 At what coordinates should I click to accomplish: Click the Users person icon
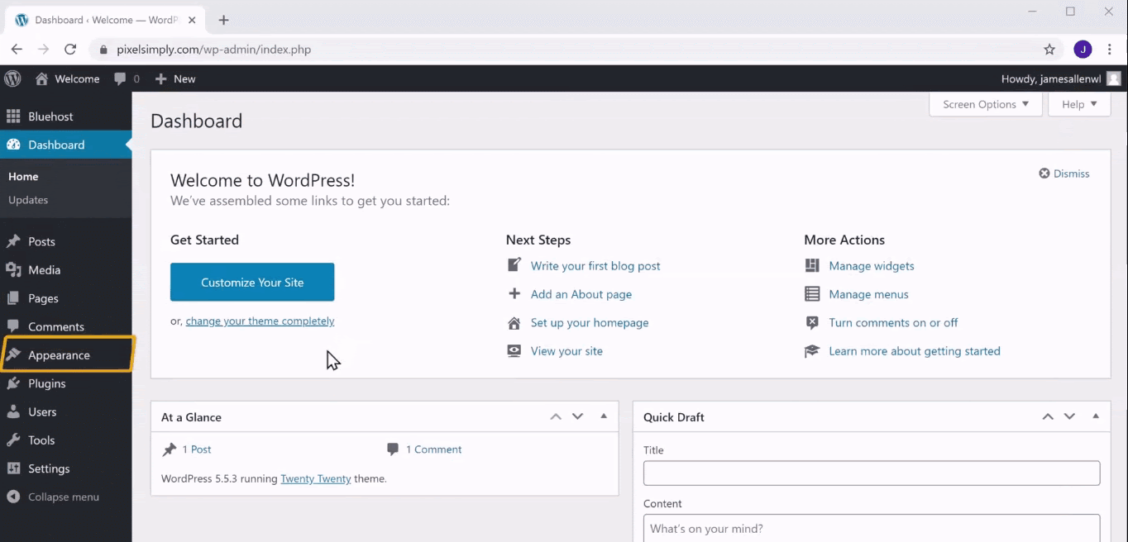click(x=13, y=411)
